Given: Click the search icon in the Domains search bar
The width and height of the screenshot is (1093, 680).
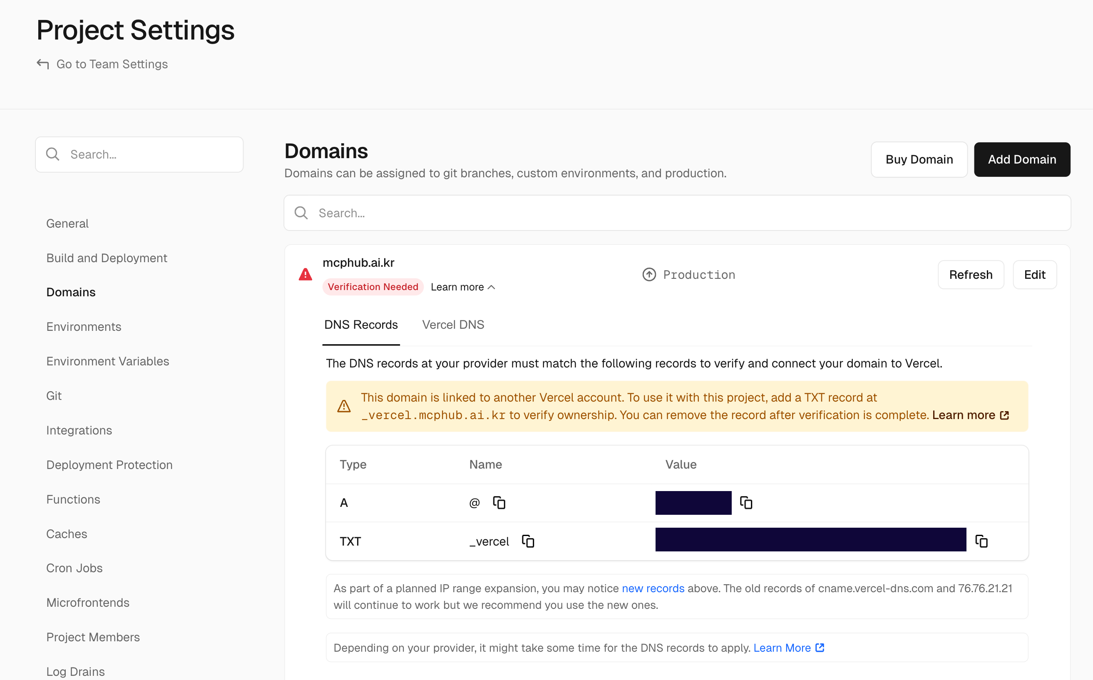Looking at the screenshot, I should (x=301, y=212).
